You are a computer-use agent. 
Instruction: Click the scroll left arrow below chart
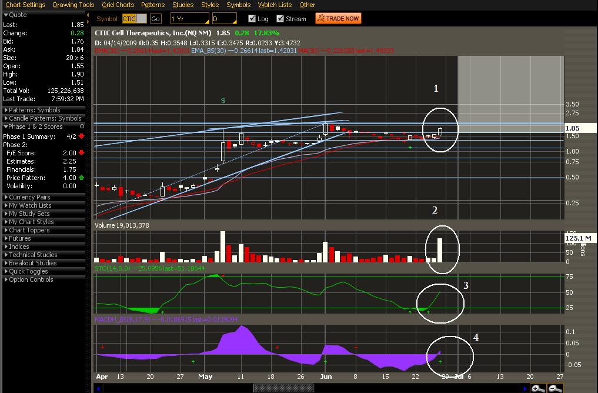(98, 388)
